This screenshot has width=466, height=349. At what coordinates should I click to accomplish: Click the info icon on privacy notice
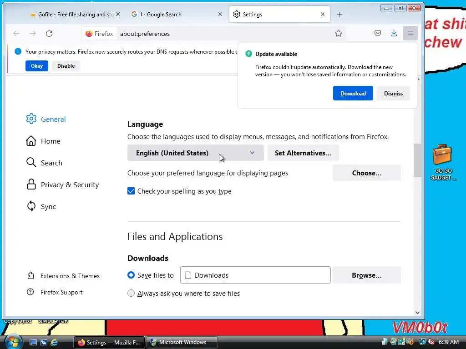tap(18, 51)
